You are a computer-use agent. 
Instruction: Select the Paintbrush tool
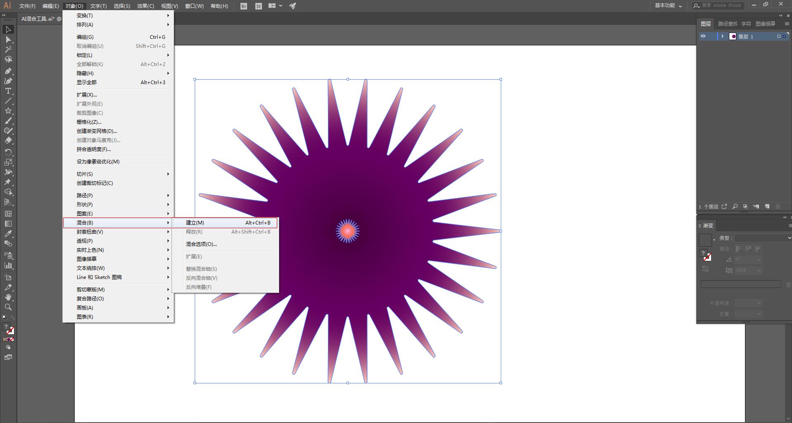(x=8, y=121)
